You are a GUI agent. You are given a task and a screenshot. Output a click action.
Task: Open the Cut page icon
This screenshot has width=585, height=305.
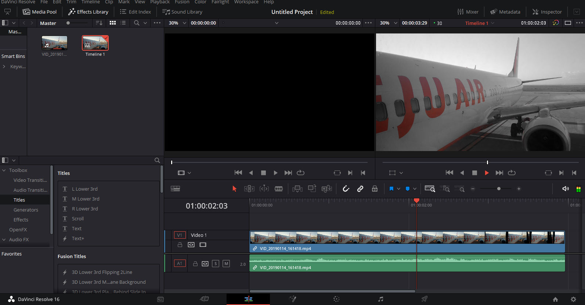(x=205, y=299)
